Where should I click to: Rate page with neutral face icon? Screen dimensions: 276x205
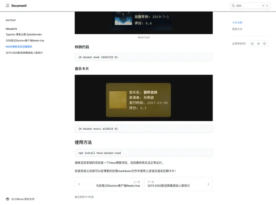258,44
